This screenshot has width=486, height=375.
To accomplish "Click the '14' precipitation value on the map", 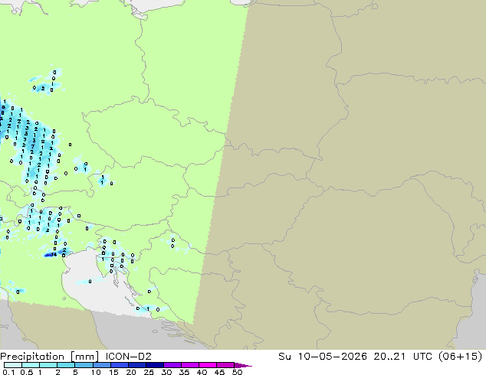I will pyautogui.click(x=54, y=255).
